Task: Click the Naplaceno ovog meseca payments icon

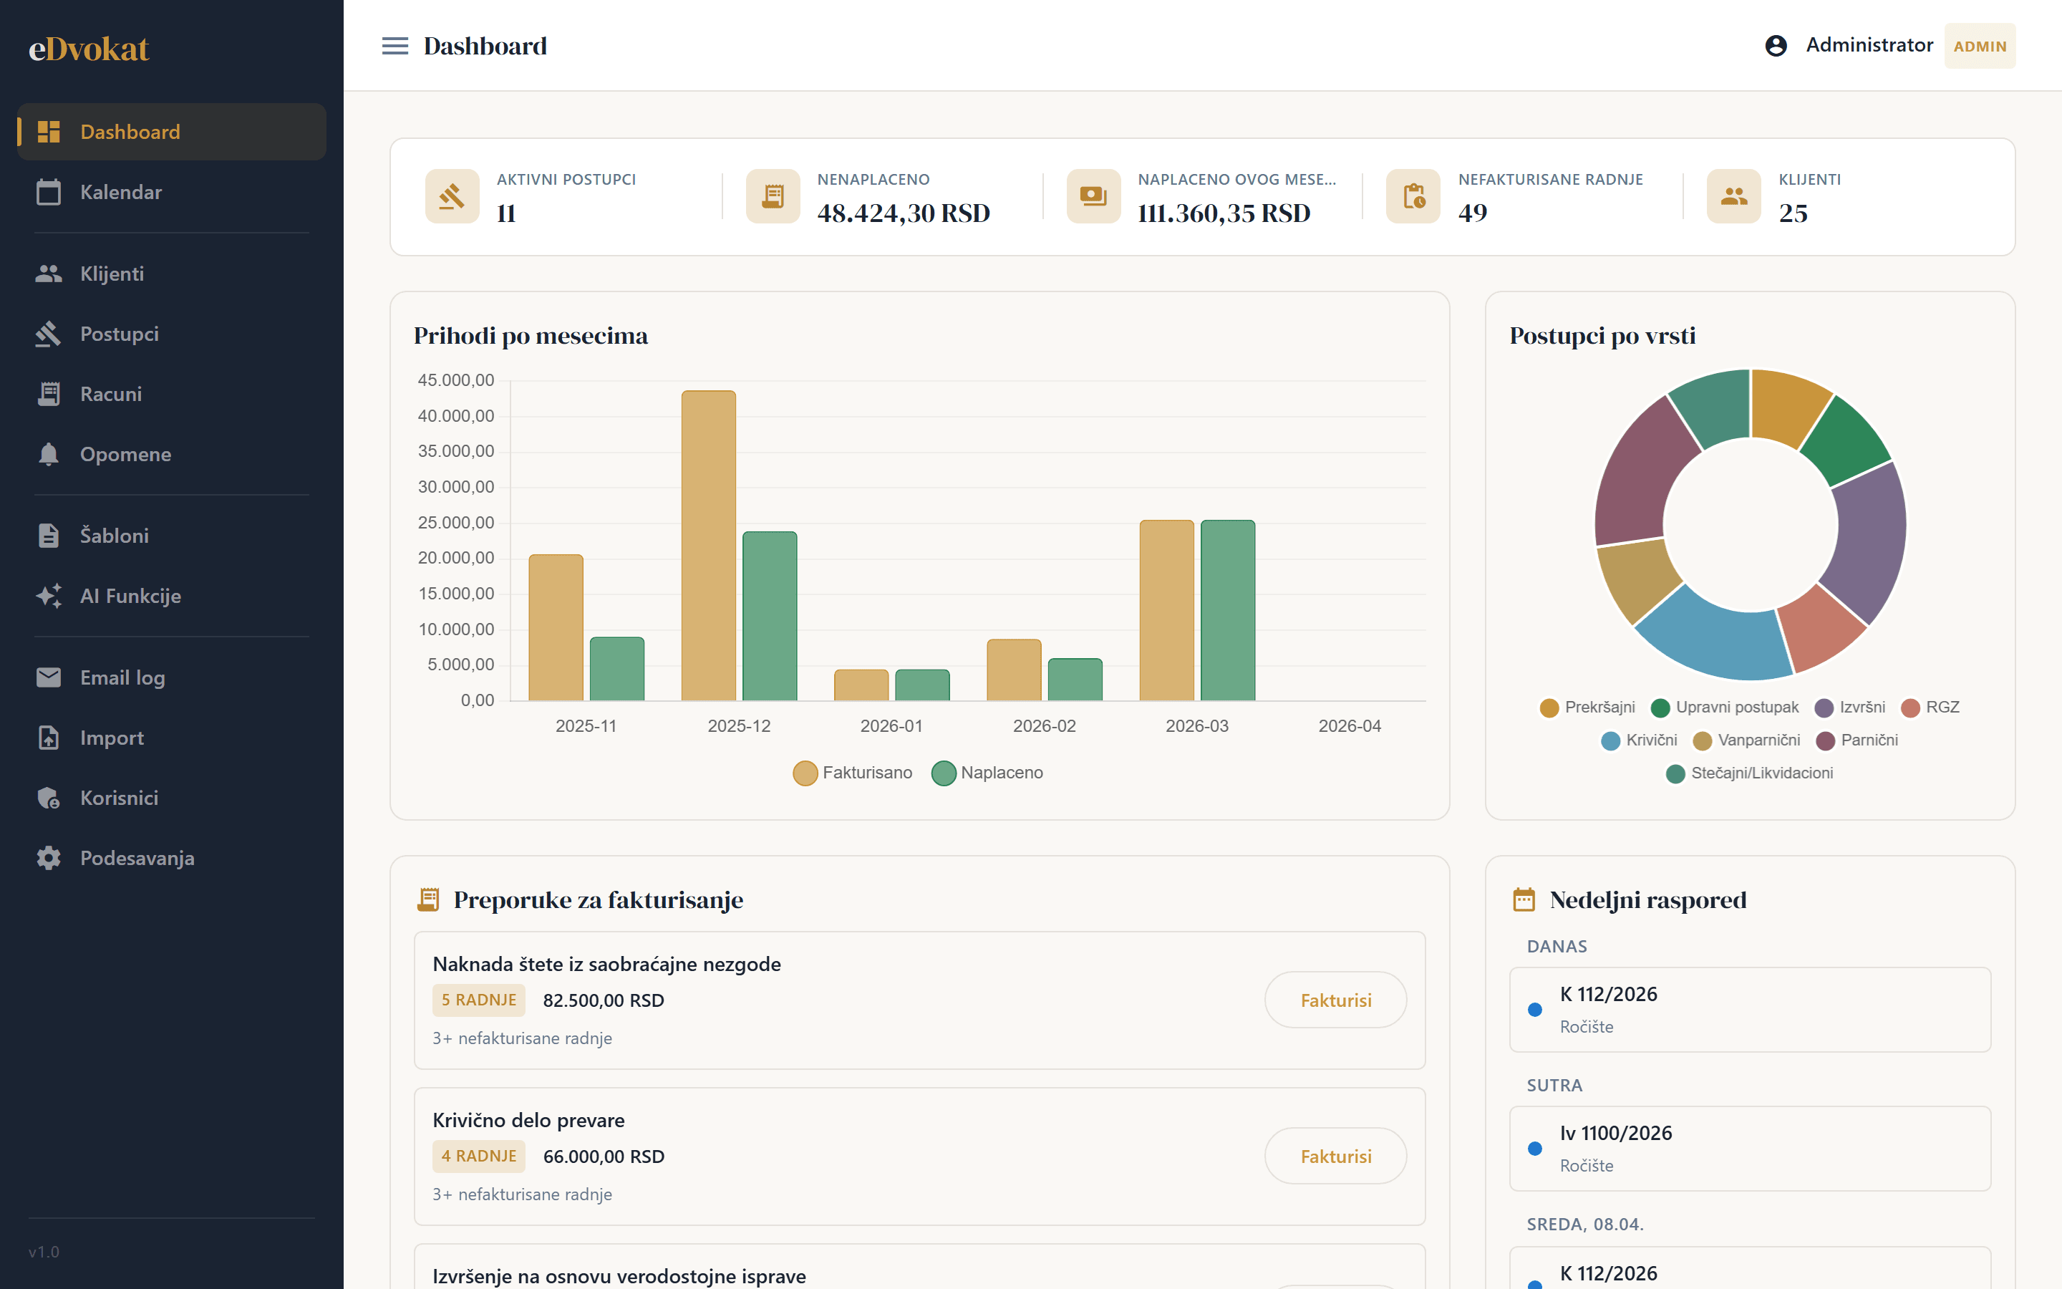Action: click(1093, 196)
